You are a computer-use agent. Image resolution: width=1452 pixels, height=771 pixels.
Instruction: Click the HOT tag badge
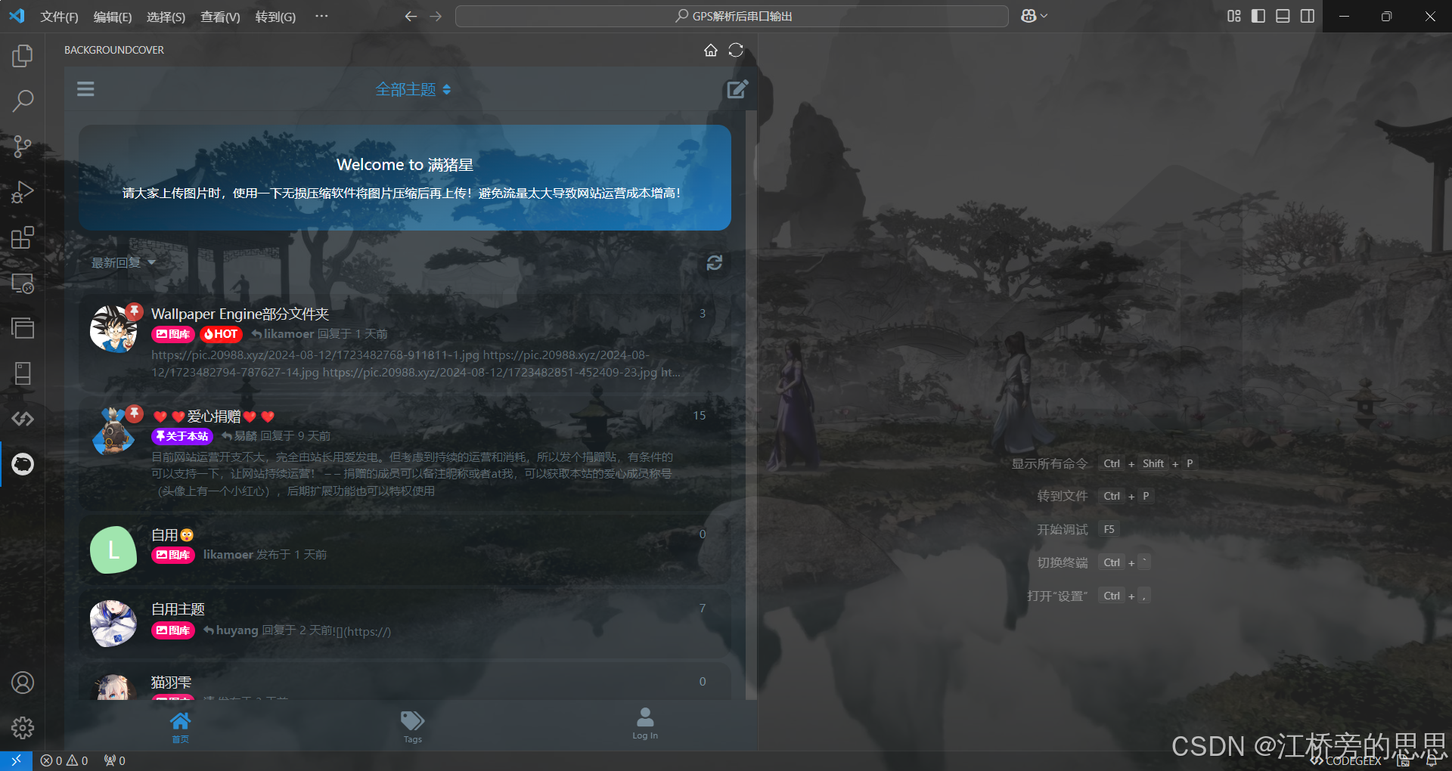pos(221,334)
